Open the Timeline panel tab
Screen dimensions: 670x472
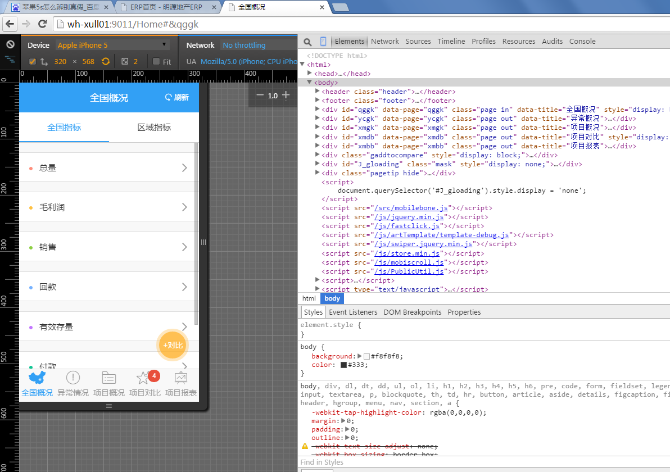[x=451, y=42]
